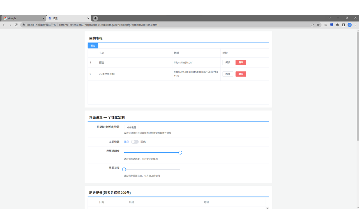The height and width of the screenshot is (224, 359).
Task: Click 阅读 on the 掘金 row
Action: (x=228, y=62)
